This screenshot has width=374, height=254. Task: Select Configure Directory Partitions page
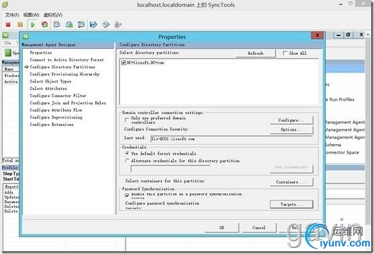click(x=62, y=67)
